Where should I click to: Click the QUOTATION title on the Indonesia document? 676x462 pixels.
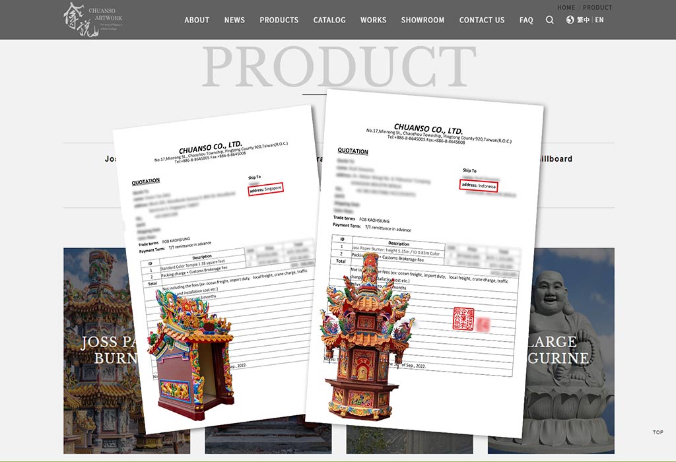[353, 151]
